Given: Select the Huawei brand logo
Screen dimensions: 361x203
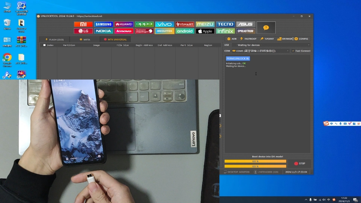Looking at the screenshot, I should click(x=124, y=24).
